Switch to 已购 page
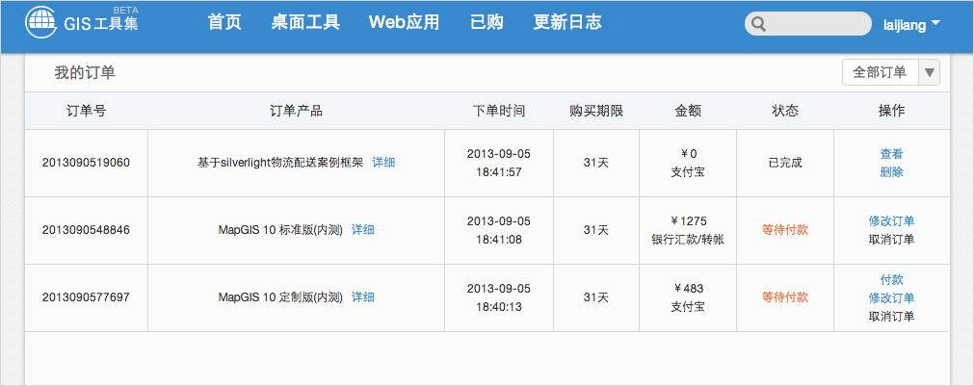Image resolution: width=974 pixels, height=386 pixels. [487, 22]
